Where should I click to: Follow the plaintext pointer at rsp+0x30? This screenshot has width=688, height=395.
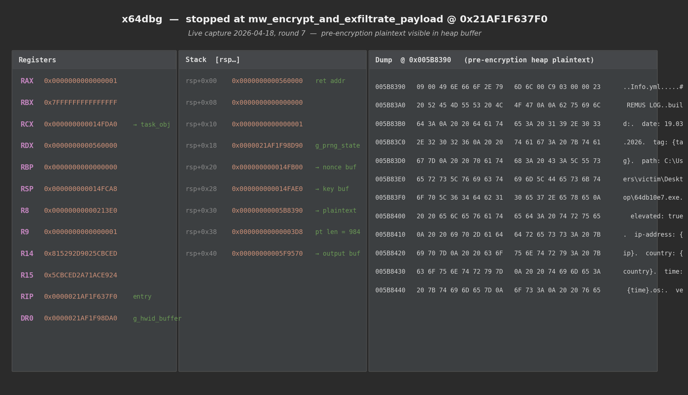[x=336, y=210]
